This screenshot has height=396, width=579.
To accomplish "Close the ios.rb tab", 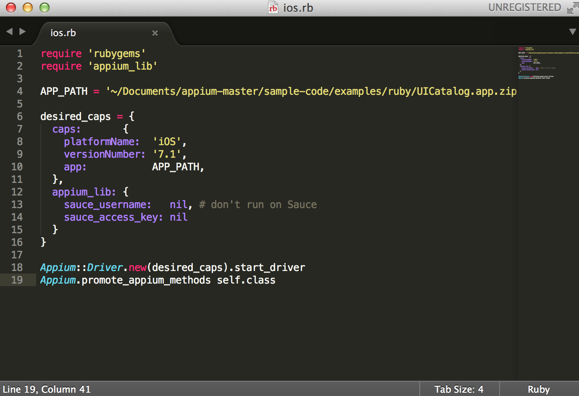I will 155,33.
